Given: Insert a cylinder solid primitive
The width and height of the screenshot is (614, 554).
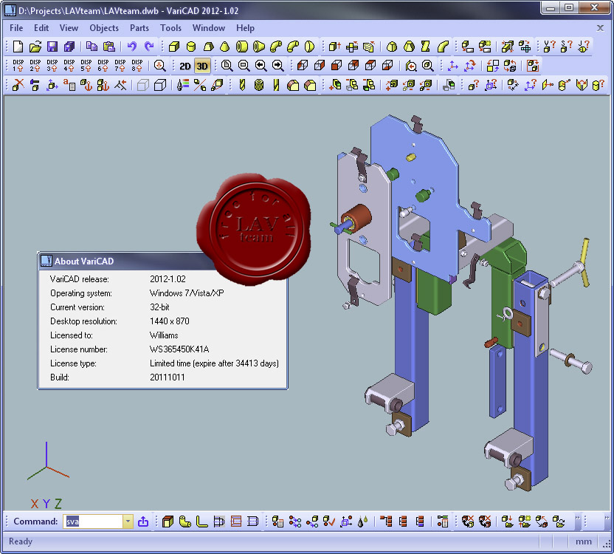Looking at the screenshot, I should 191,47.
